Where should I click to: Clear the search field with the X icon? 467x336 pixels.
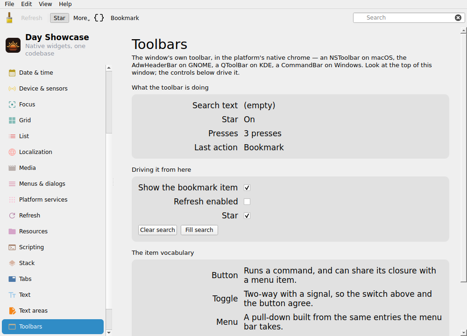[x=458, y=18]
